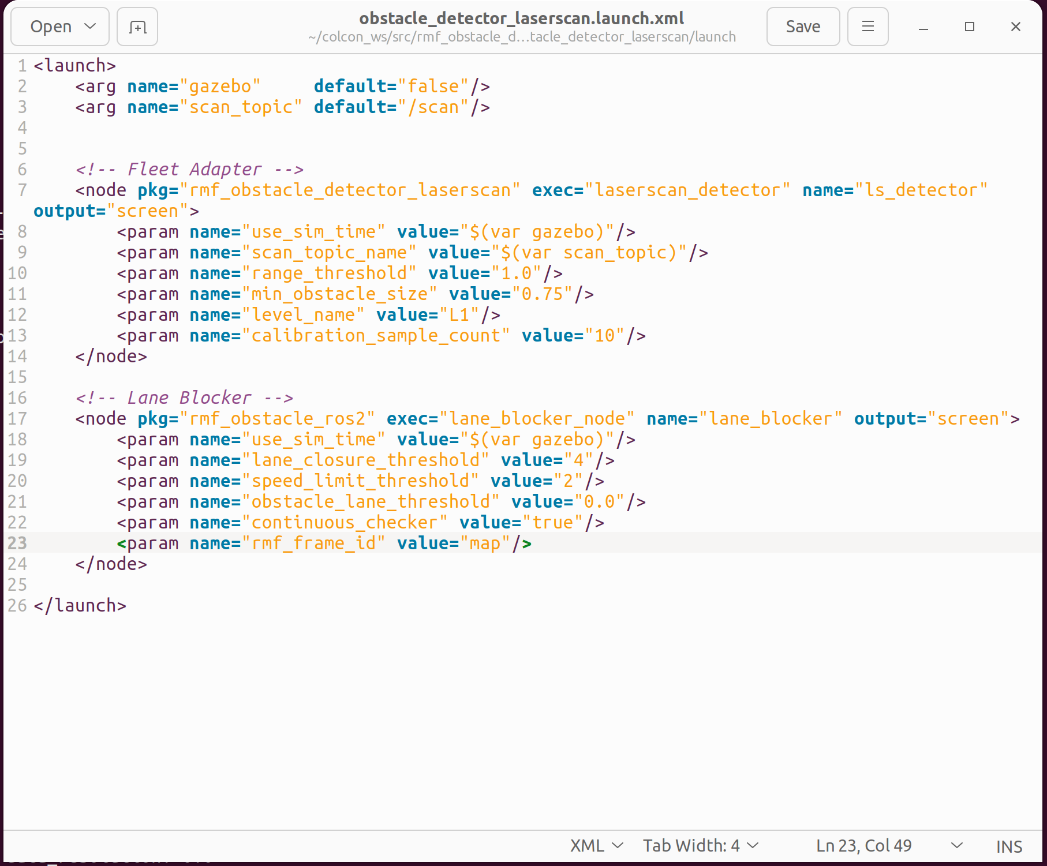Click "lane_blocker_node" exec value
1047x866 pixels.
pos(537,418)
